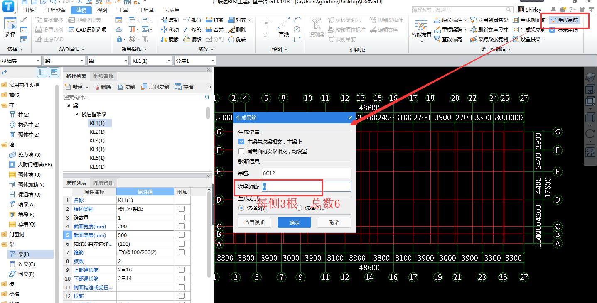Image resolution: width=597 pixels, height=303 pixels.
Task: Pick the 直线 line drawing tool
Action: (x=284, y=28)
